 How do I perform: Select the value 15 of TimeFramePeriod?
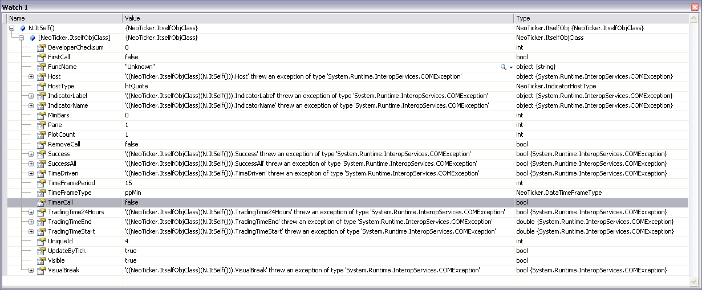[128, 183]
